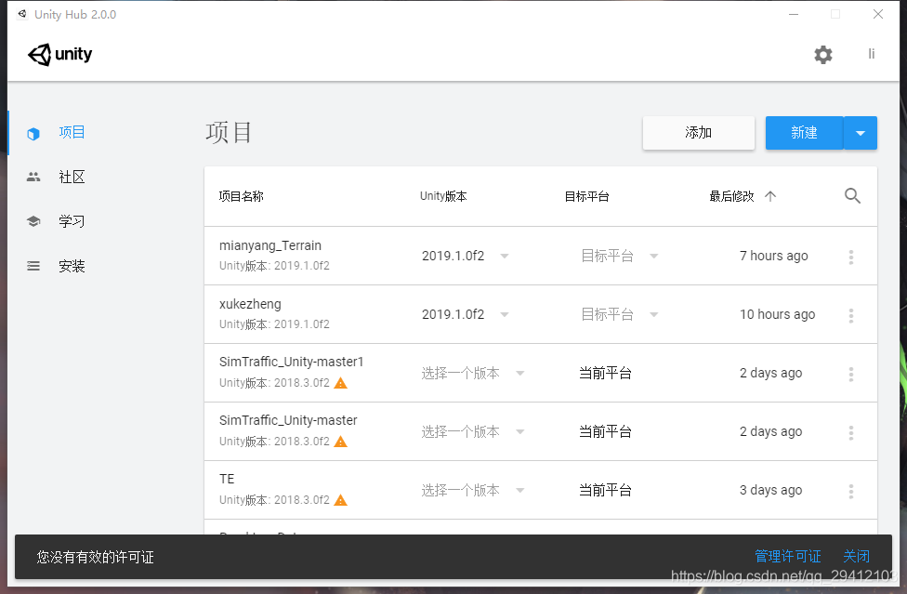Open the more options menu for xukezheng
Screen dimensions: 907x594
tap(851, 315)
